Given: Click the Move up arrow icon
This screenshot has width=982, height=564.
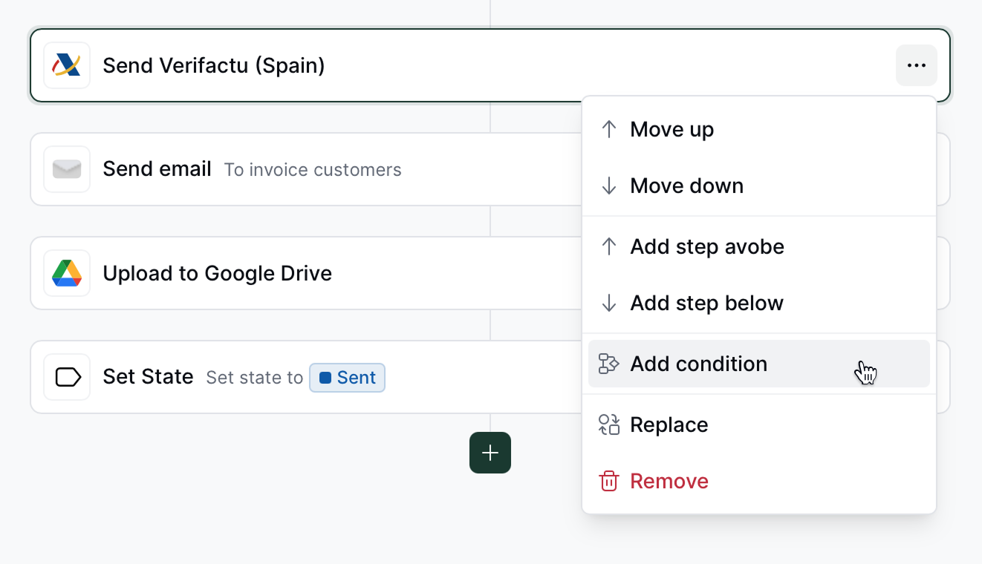Looking at the screenshot, I should [x=609, y=129].
